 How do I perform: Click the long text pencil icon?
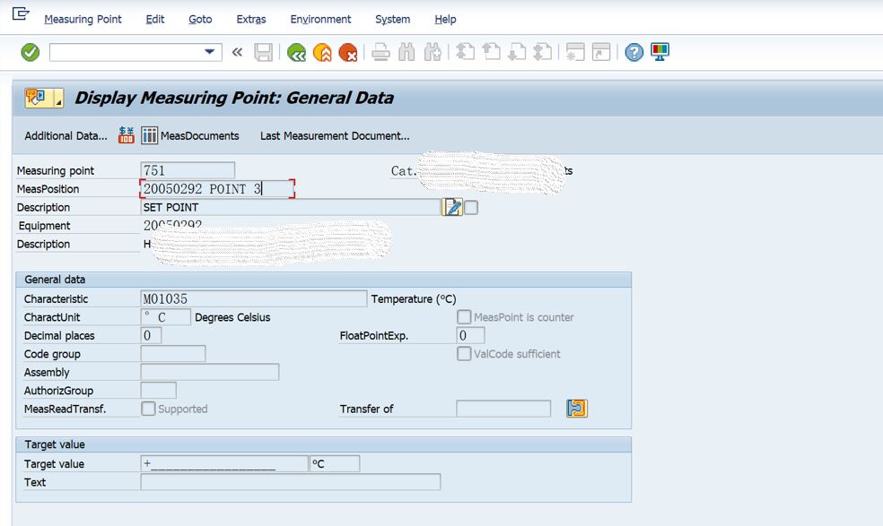click(x=452, y=208)
